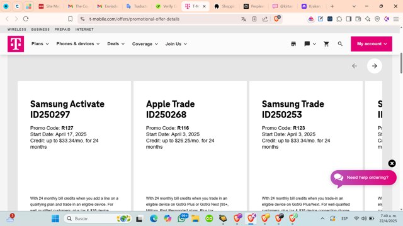
Task: Switch to the Perplexity browser tab
Action: 253,6
